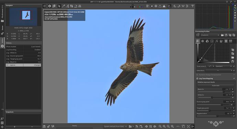
Task: Open the Metadata tools tab
Action: pos(231,41)
